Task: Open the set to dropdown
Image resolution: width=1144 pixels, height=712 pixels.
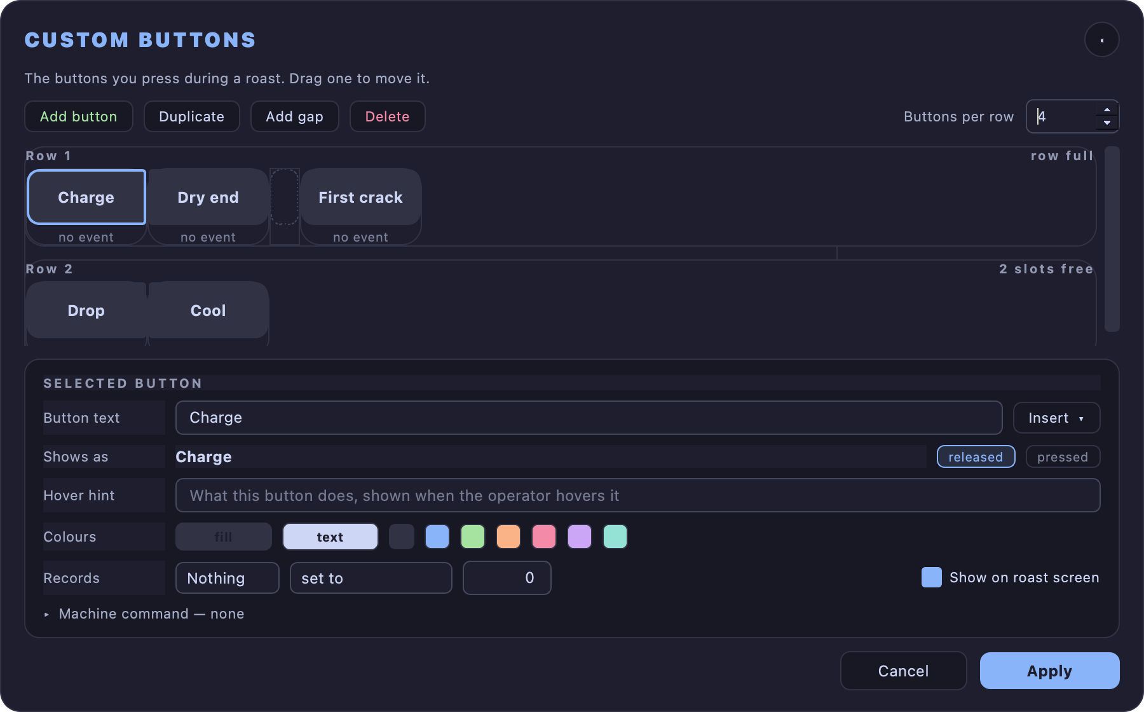Action: coord(371,578)
